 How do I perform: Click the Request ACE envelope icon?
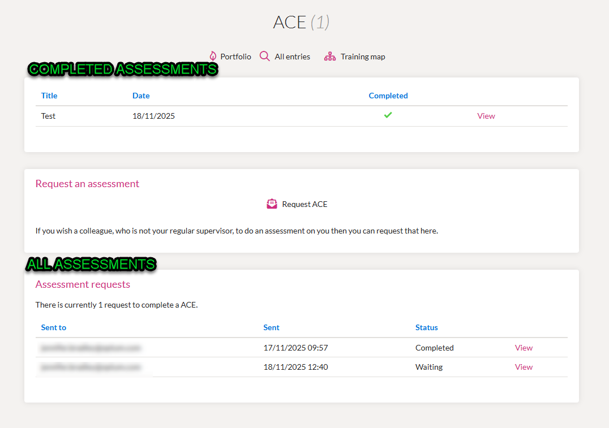tap(272, 204)
